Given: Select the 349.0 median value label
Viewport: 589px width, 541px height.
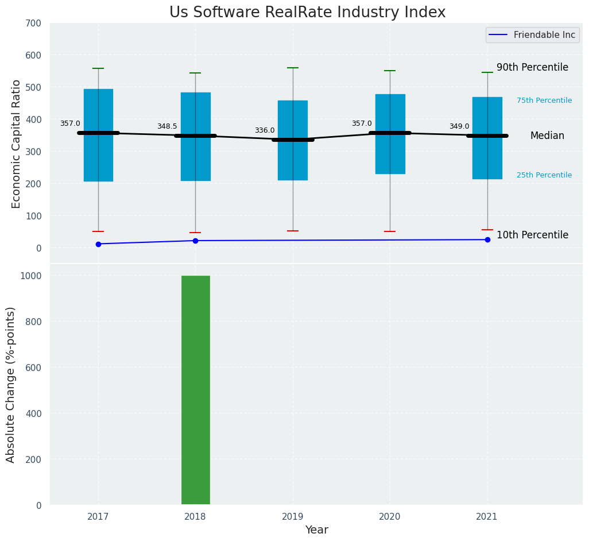Looking at the screenshot, I should tap(459, 126).
